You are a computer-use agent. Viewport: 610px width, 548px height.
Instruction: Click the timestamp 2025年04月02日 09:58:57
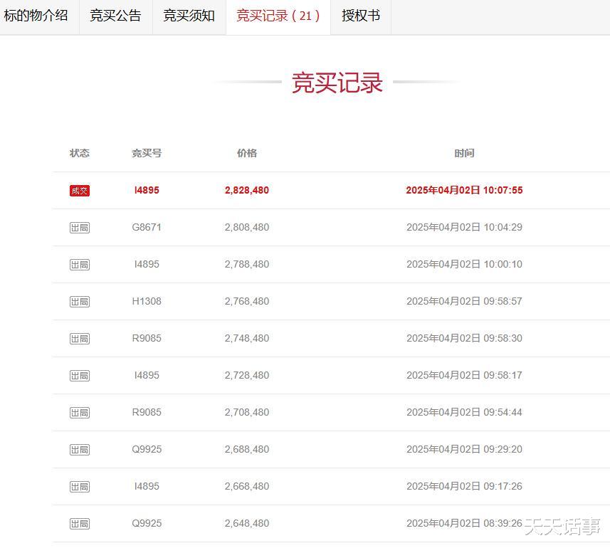pyautogui.click(x=465, y=301)
